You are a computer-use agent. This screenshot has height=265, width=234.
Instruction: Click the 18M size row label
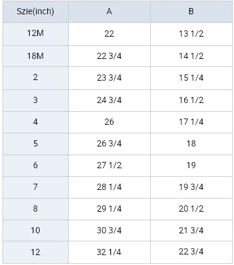pos(35,56)
